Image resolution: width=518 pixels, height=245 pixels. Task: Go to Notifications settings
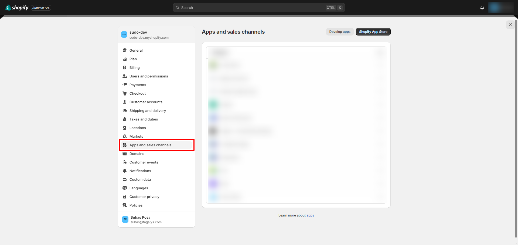click(156, 171)
